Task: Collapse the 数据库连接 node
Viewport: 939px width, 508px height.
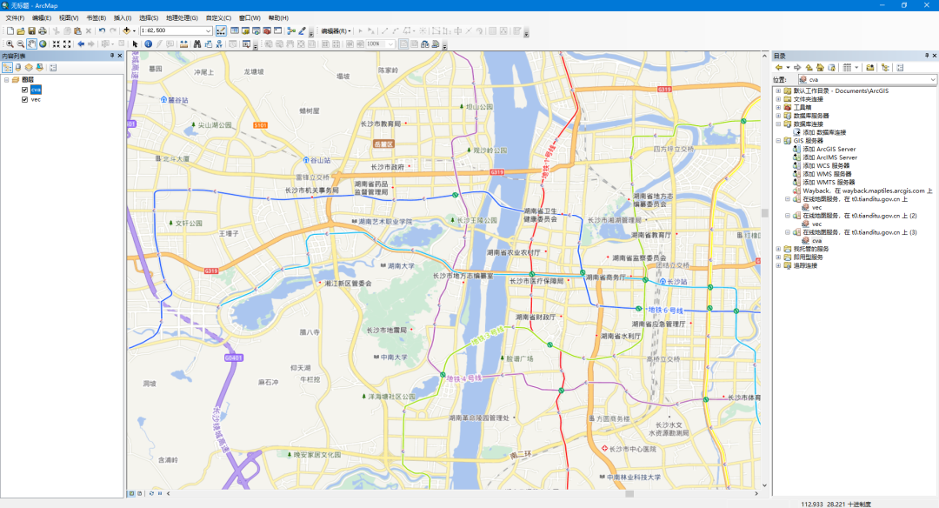Action: pos(778,124)
